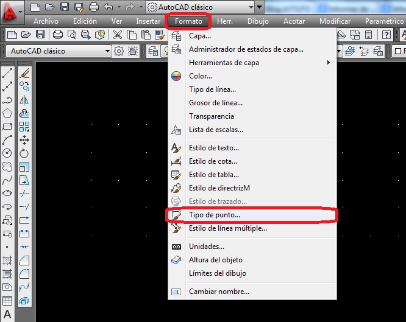Open Estilo de cota...

coord(252,161)
